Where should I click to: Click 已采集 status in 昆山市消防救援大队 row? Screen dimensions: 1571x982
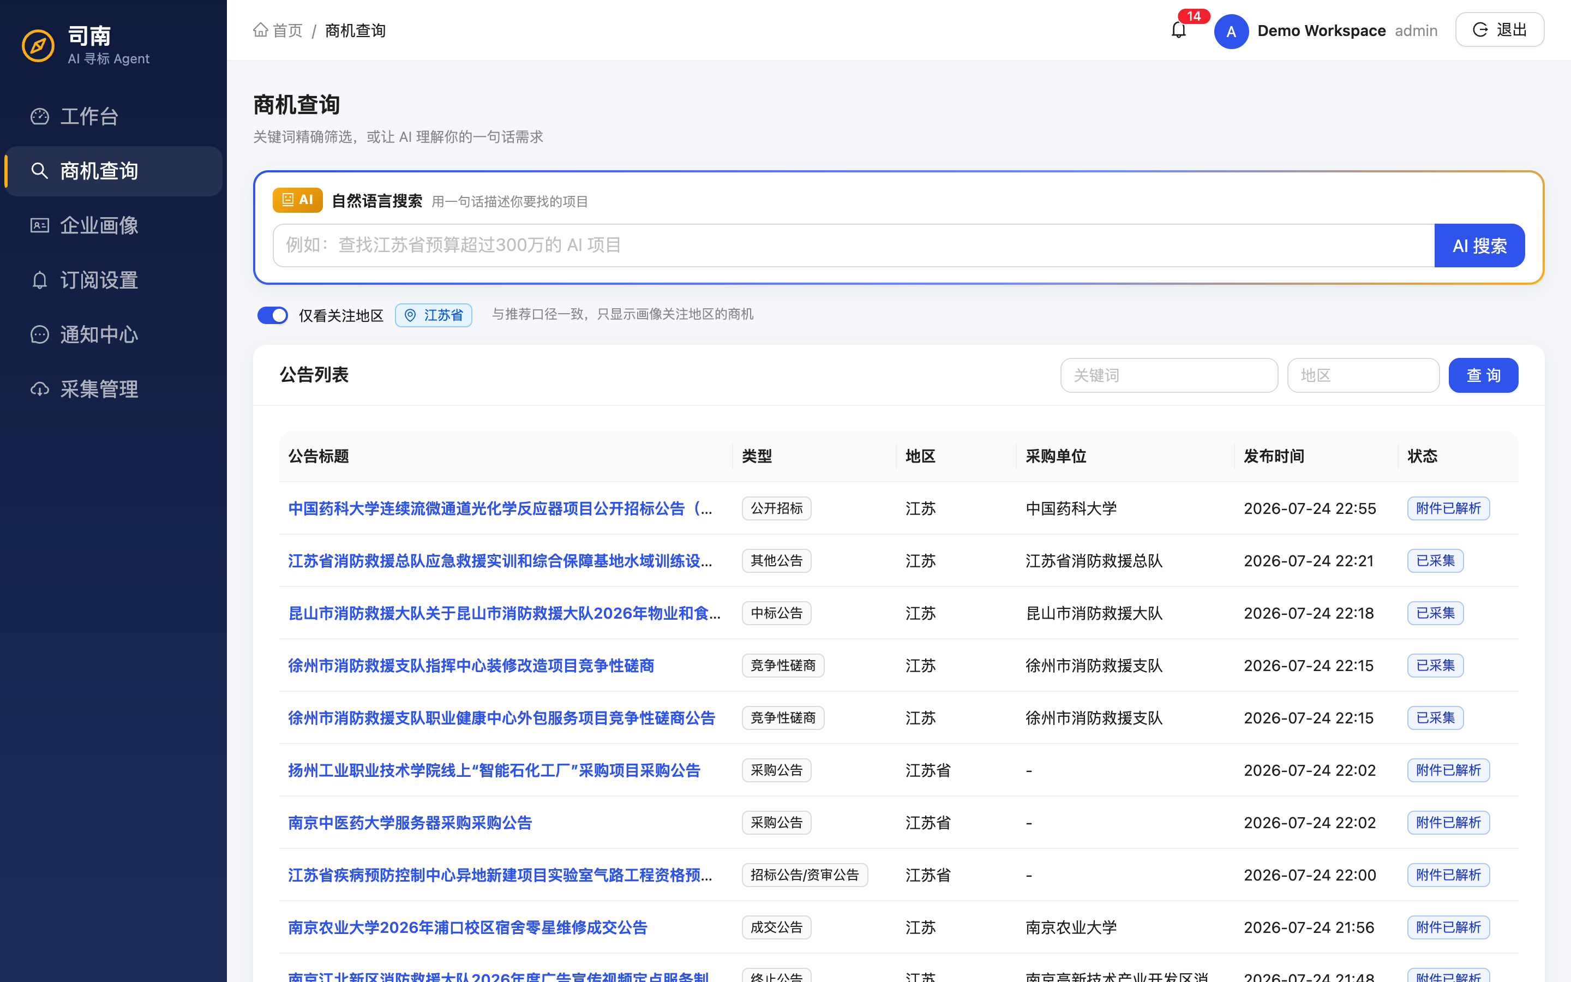(1435, 613)
